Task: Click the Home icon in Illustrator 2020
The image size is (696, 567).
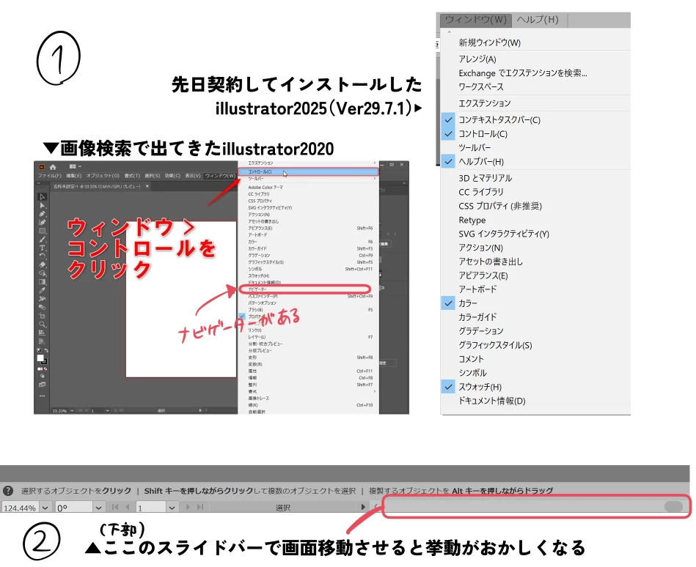Action: (53, 167)
